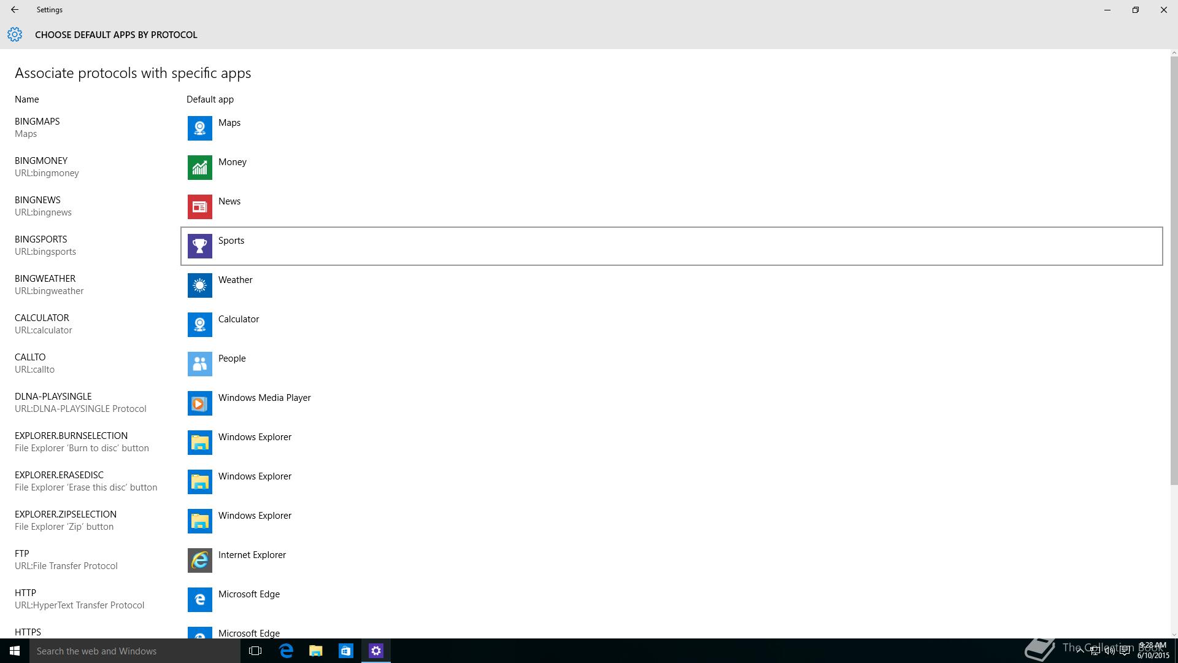Change default app labeled Sports

click(672, 246)
